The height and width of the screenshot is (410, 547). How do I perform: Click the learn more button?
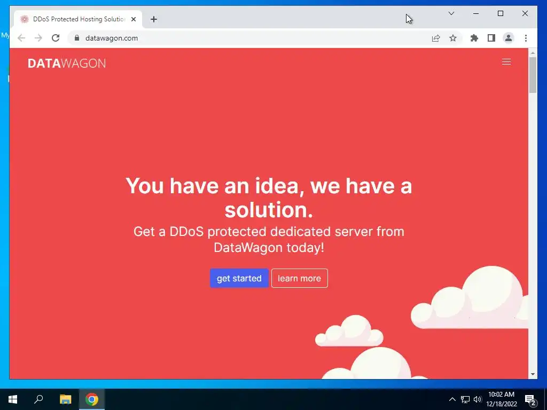point(299,278)
